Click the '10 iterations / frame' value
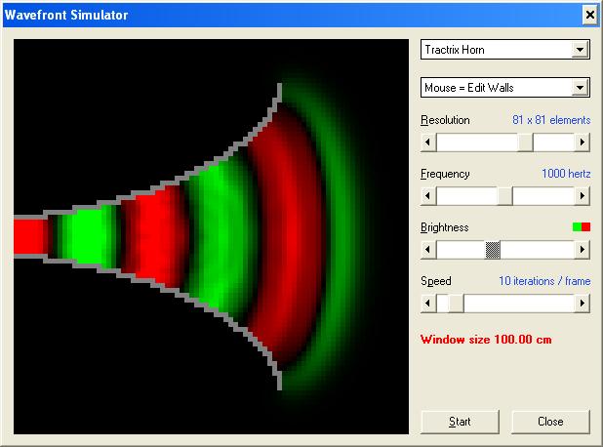This screenshot has height=447, width=603. pos(544,281)
